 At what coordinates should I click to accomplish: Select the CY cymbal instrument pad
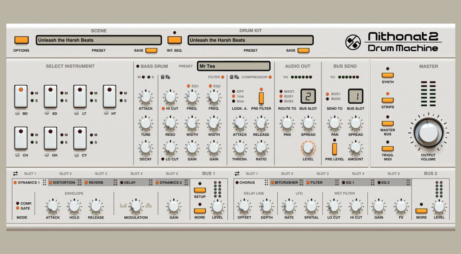coord(80,138)
